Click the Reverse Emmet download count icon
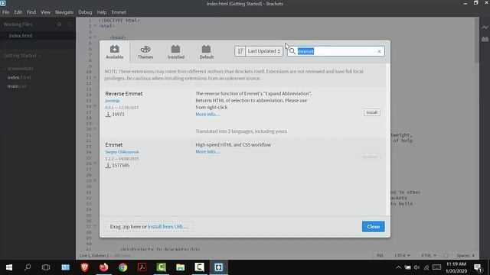The width and height of the screenshot is (490, 275). click(108, 115)
